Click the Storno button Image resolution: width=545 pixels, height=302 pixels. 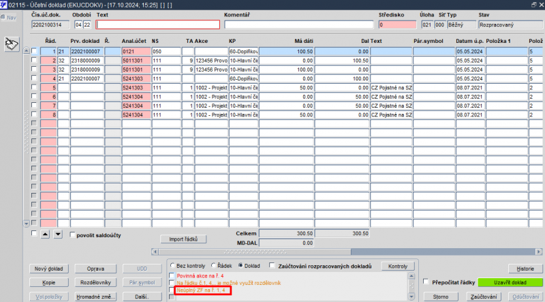pos(441,297)
